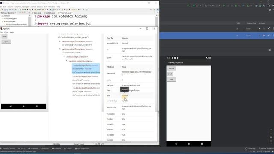274x154 pixels.
Task: Edit selected virtual device with pencil icon
Action: point(269,36)
